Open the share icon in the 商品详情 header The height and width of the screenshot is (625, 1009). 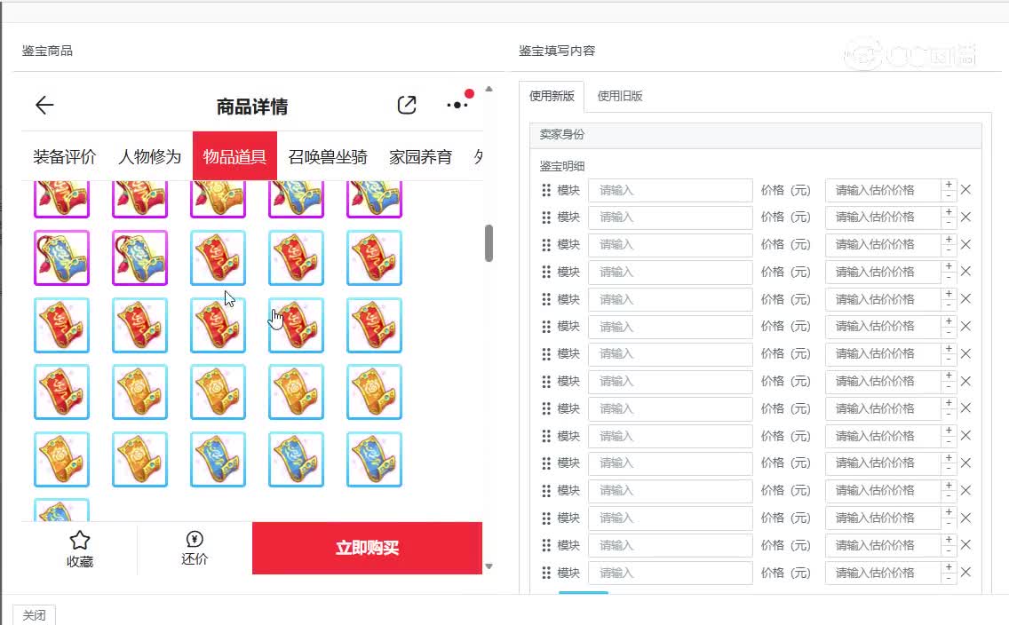[x=407, y=105]
